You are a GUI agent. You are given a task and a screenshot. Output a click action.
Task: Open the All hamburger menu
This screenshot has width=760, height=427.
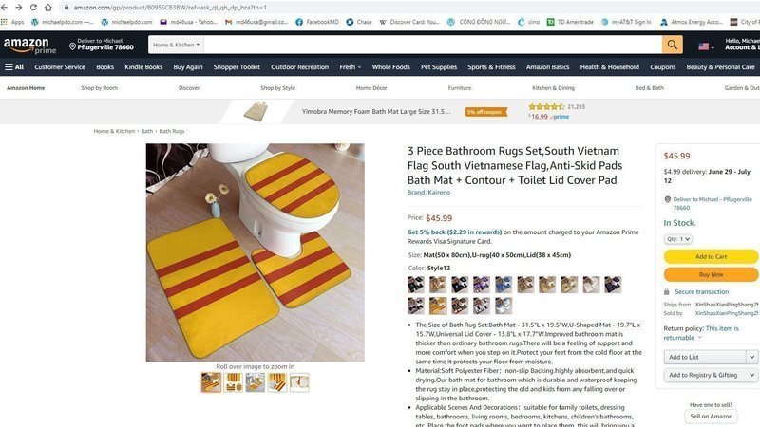[x=14, y=67]
